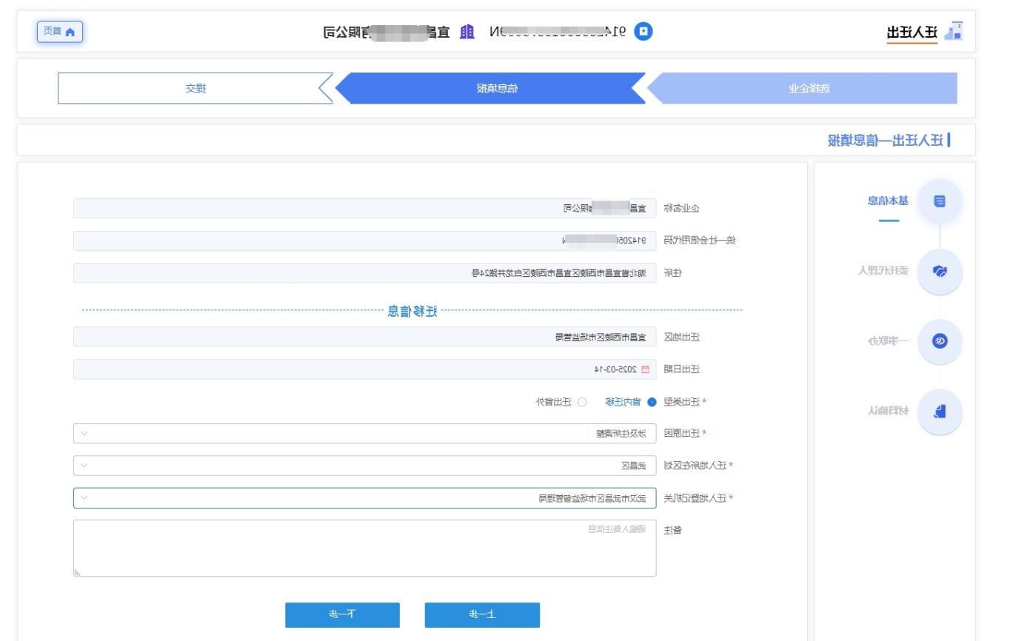
Task: Click into the 备注 textarea
Action: (x=364, y=548)
